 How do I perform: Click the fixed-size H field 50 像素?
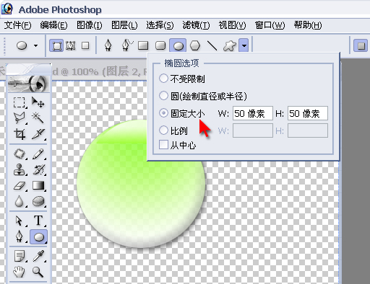point(308,113)
